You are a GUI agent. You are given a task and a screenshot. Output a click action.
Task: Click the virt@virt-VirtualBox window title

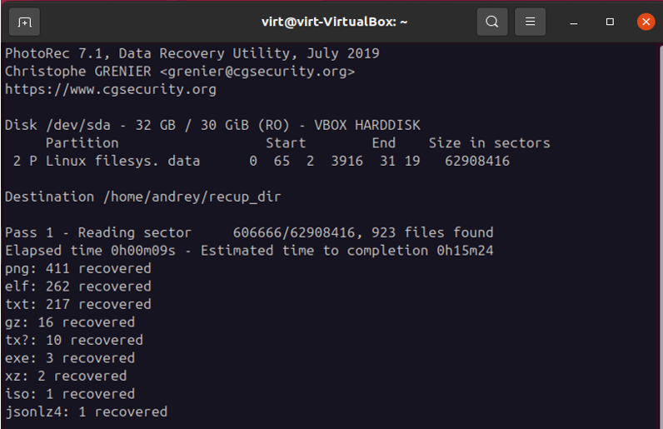tap(334, 22)
